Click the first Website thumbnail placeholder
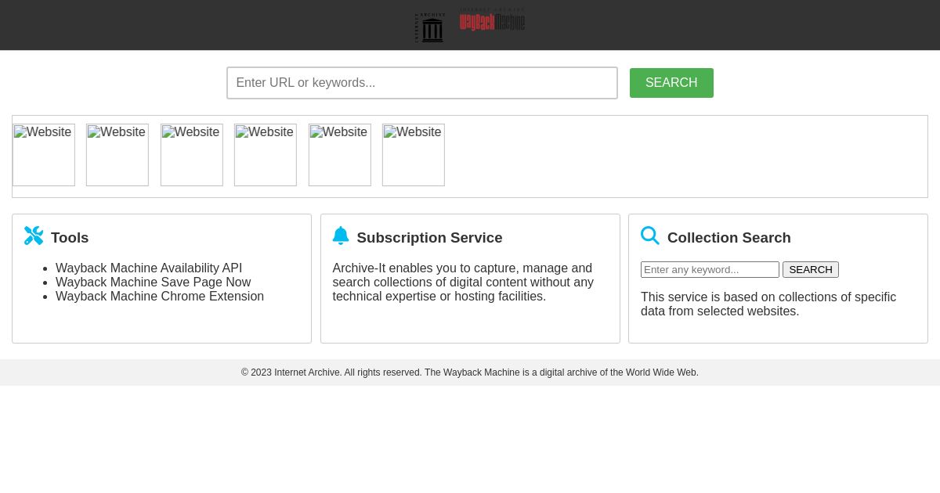Screen dimensions: 940x493 click(x=43, y=155)
